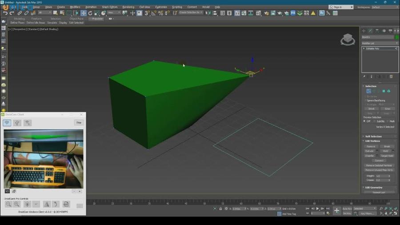Collapse the Edit Vertices rollout
The height and width of the screenshot is (225, 400).
373,141
